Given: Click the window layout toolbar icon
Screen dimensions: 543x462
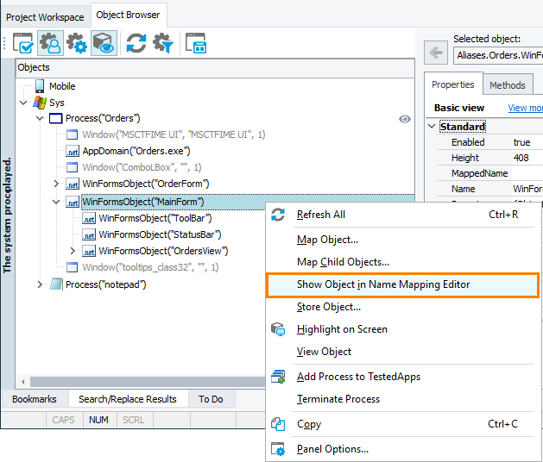Looking at the screenshot, I should pyautogui.click(x=197, y=43).
